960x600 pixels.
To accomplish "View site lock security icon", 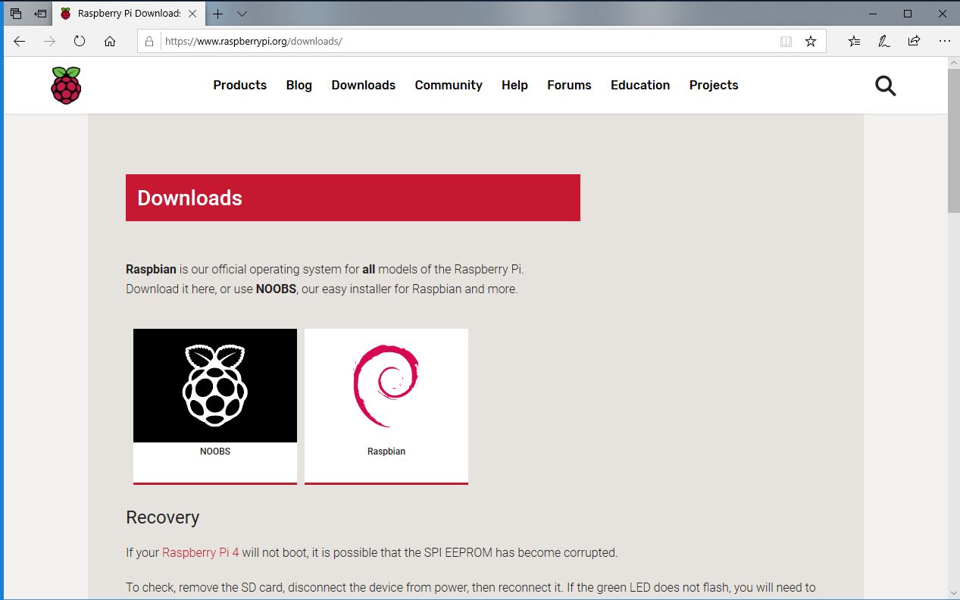I will [x=149, y=41].
